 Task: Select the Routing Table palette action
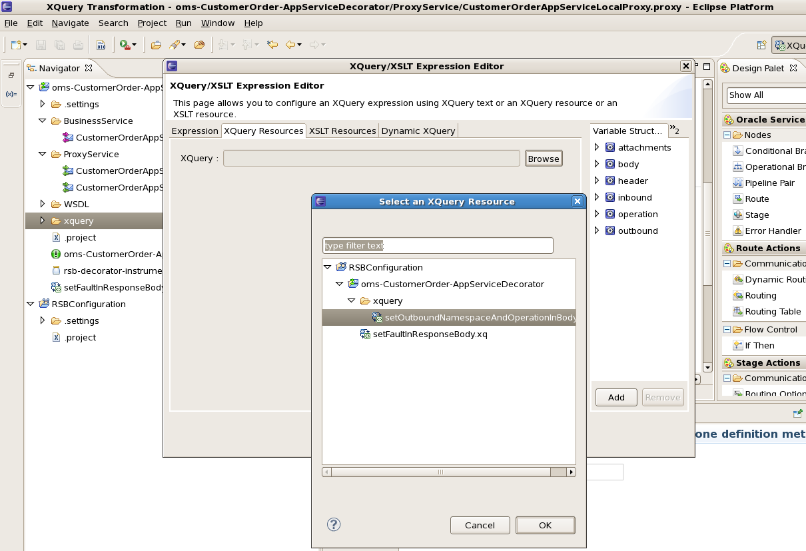(x=767, y=311)
